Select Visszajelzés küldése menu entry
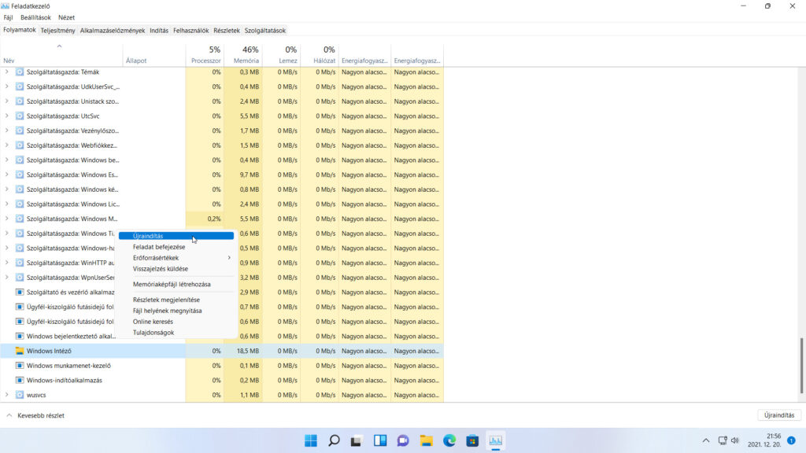This screenshot has height=453, width=806. pos(176,269)
